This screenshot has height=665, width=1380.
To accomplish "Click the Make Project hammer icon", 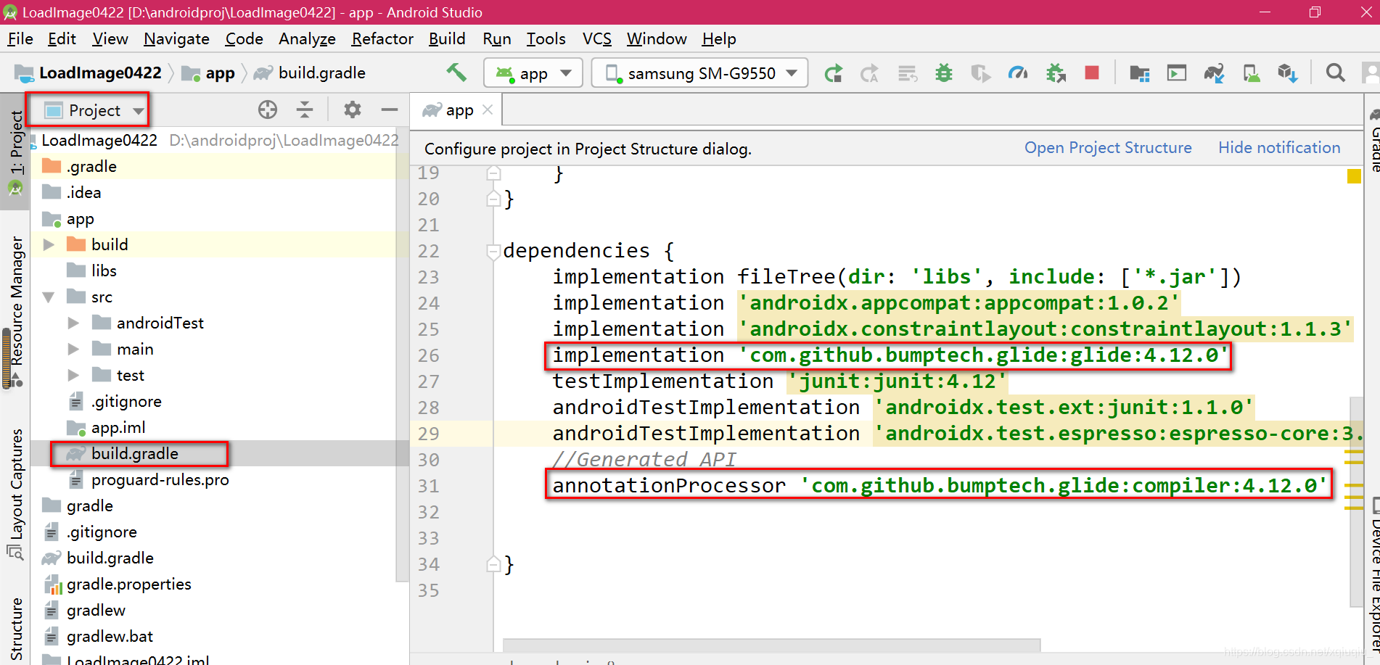I will (x=456, y=73).
